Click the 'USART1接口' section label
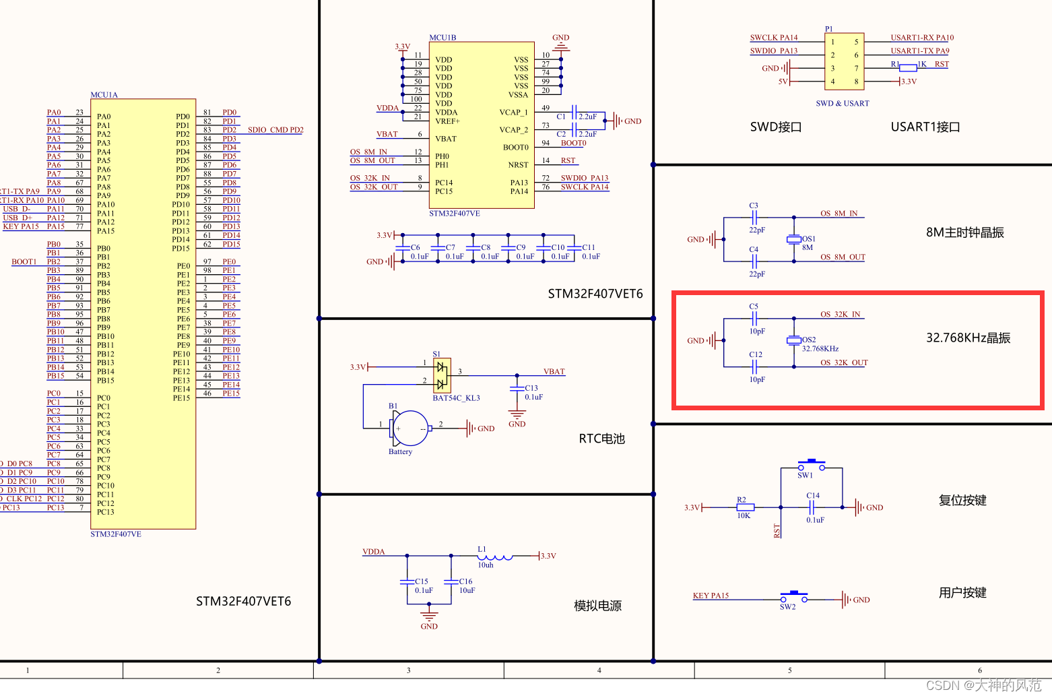The image size is (1052, 698). click(x=925, y=127)
